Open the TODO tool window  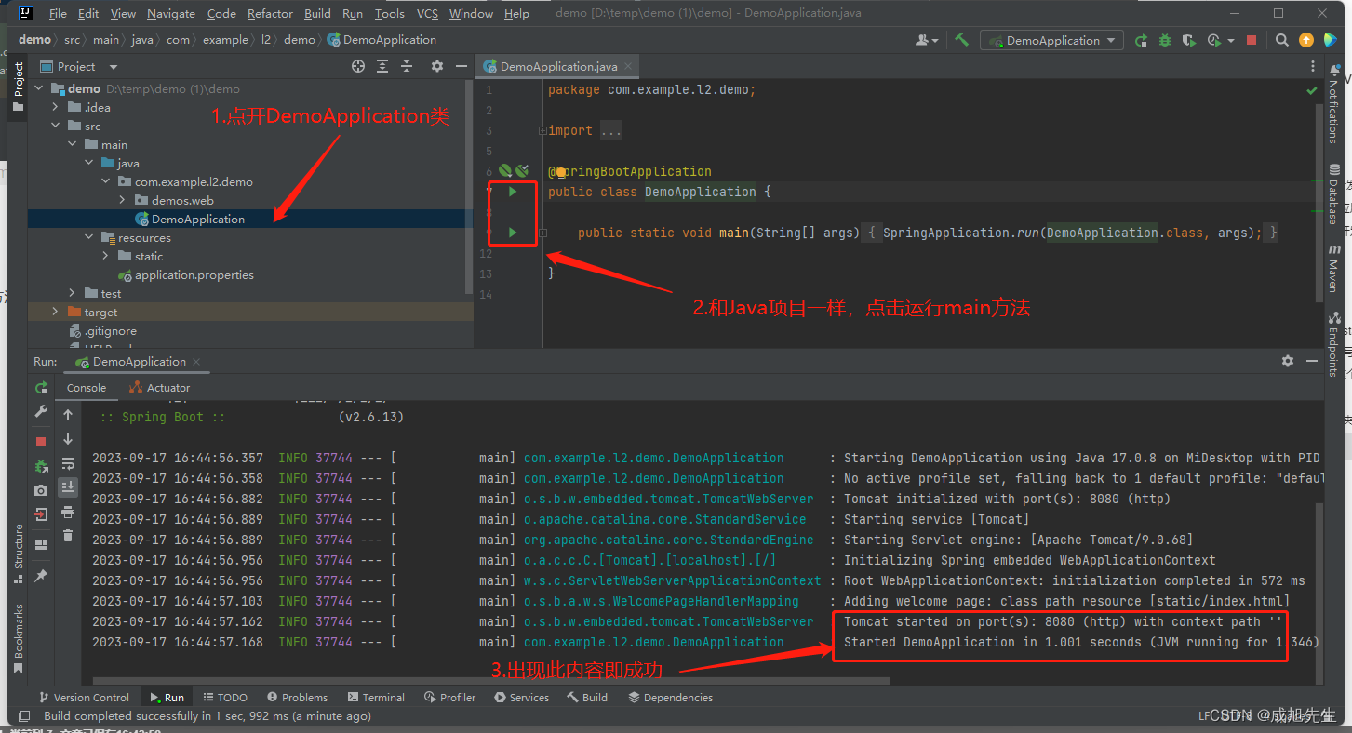tap(224, 697)
